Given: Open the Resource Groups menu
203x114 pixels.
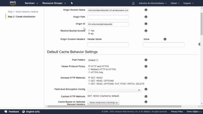Looking at the screenshot, I should (54, 3).
